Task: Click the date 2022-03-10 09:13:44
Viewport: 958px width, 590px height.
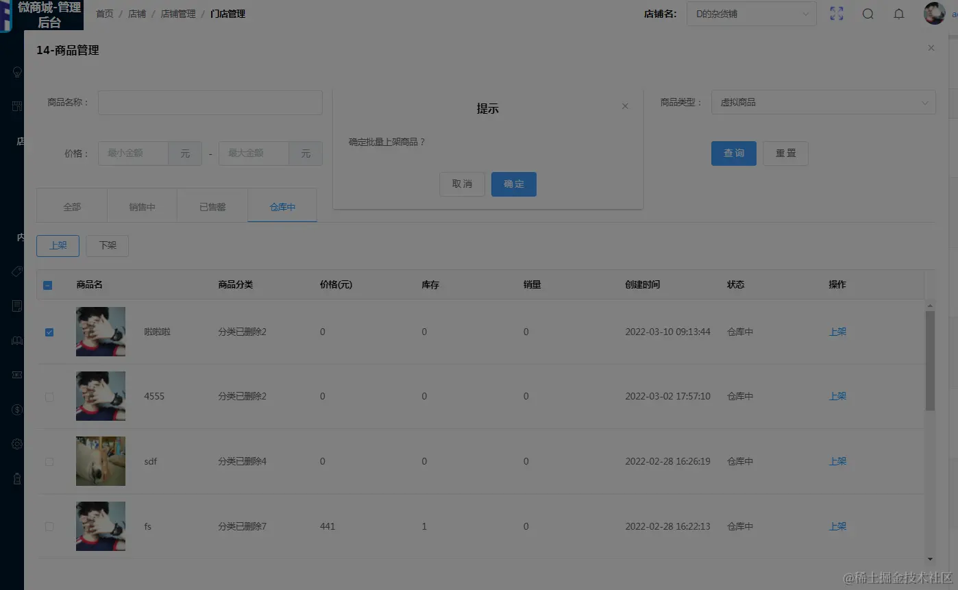Action: click(x=668, y=332)
